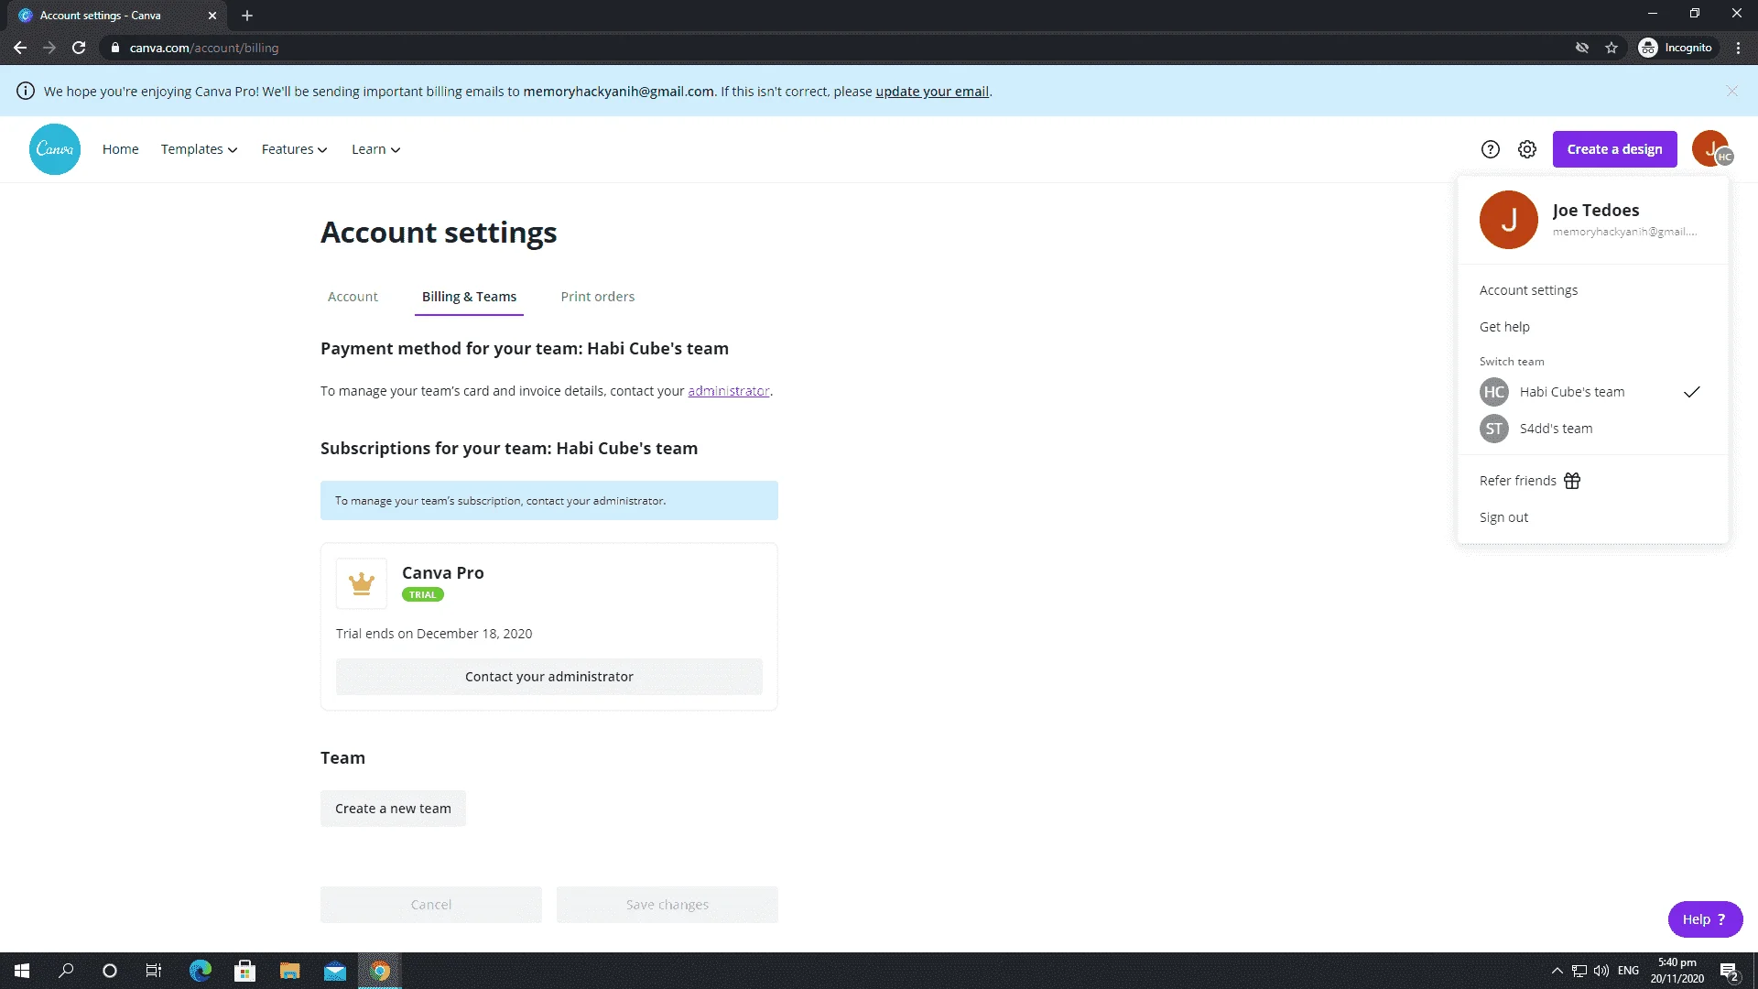Go to the Home nav item

tap(121, 149)
